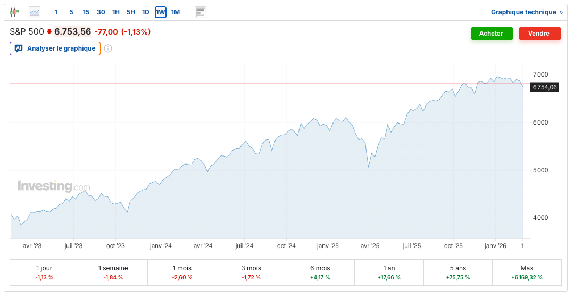Click the avr '23 x-axis label
574x296 pixels.
(32, 246)
